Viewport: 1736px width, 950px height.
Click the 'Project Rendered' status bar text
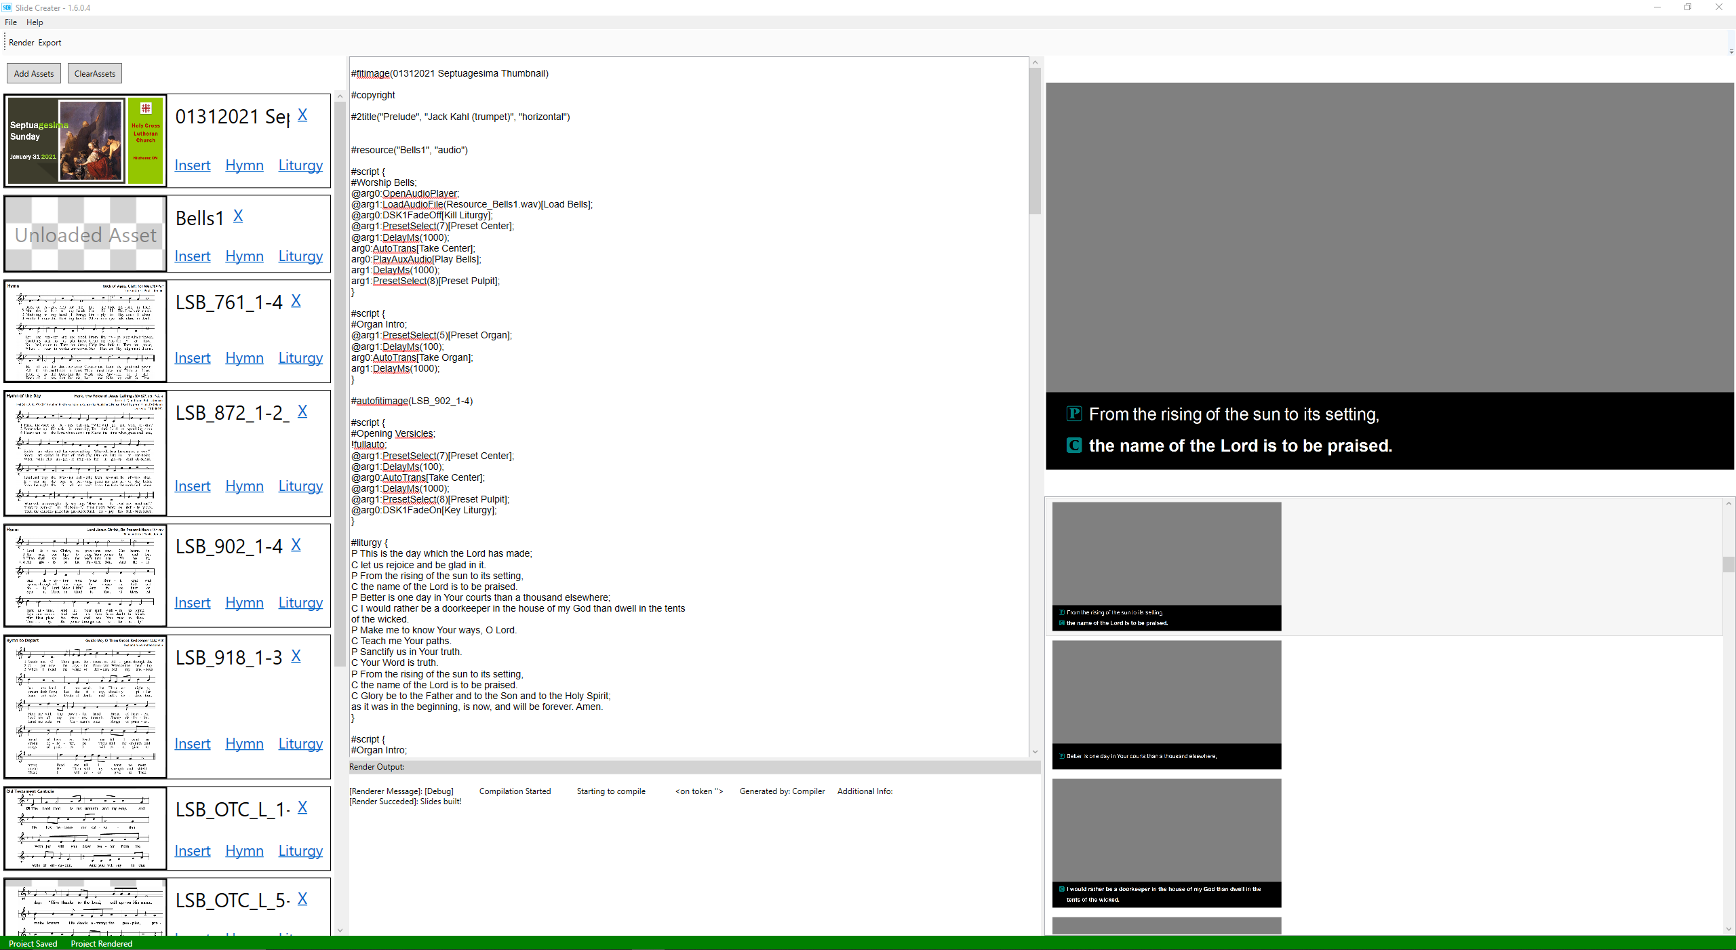pos(102,943)
